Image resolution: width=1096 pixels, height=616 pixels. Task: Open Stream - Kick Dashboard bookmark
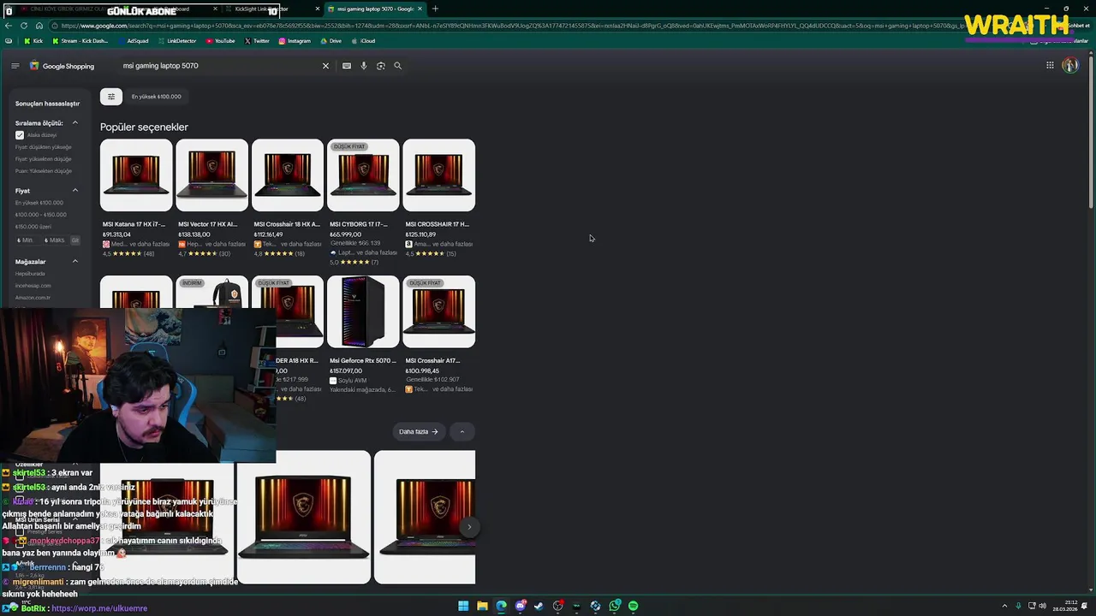(80, 41)
